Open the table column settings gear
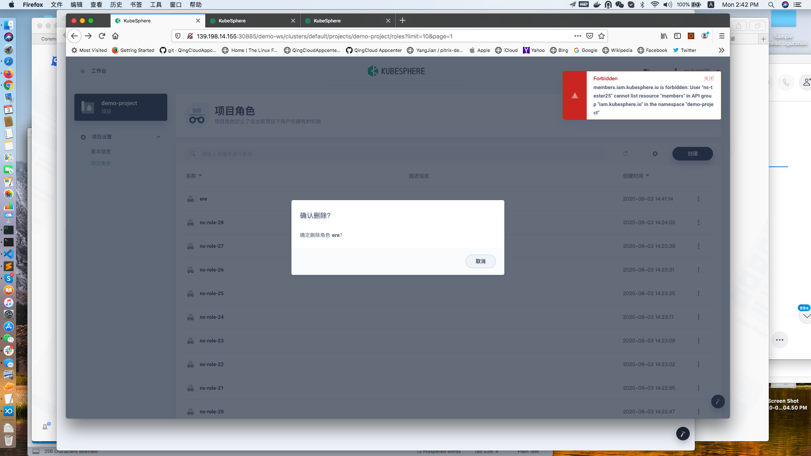 click(655, 154)
